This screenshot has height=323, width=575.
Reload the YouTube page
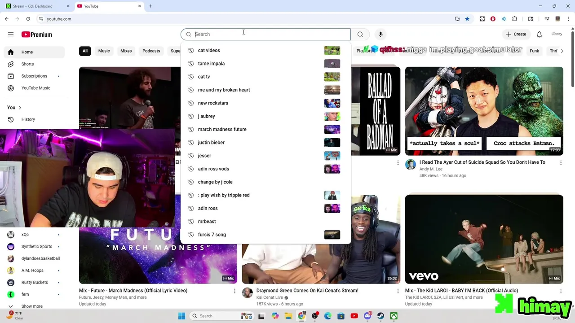coord(28,19)
